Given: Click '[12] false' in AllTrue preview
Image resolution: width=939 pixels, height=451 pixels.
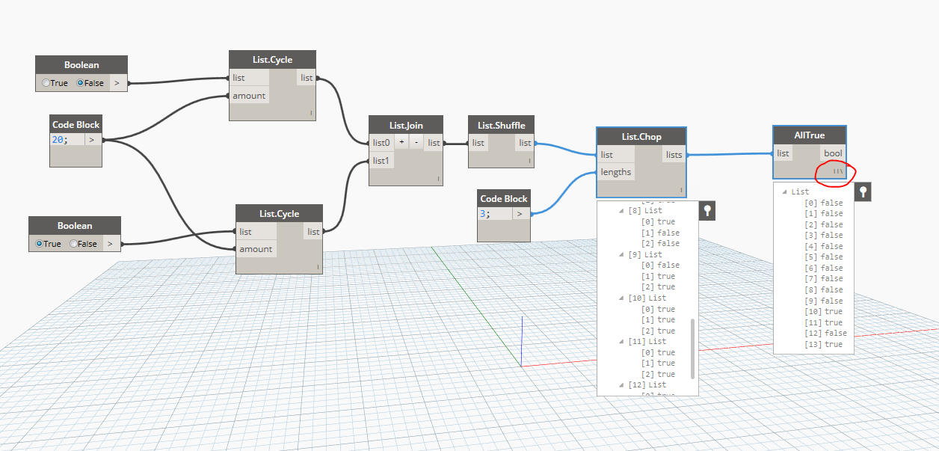Looking at the screenshot, I should click(825, 333).
